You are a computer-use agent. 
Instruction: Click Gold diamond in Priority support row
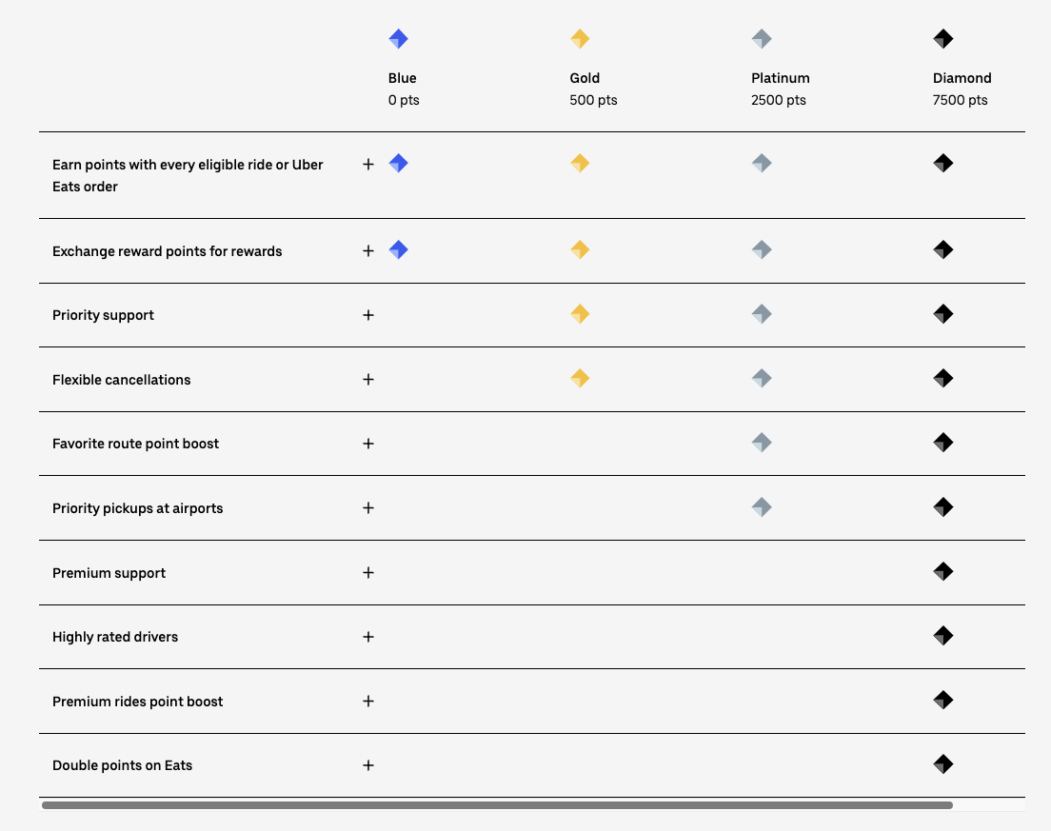(x=580, y=313)
